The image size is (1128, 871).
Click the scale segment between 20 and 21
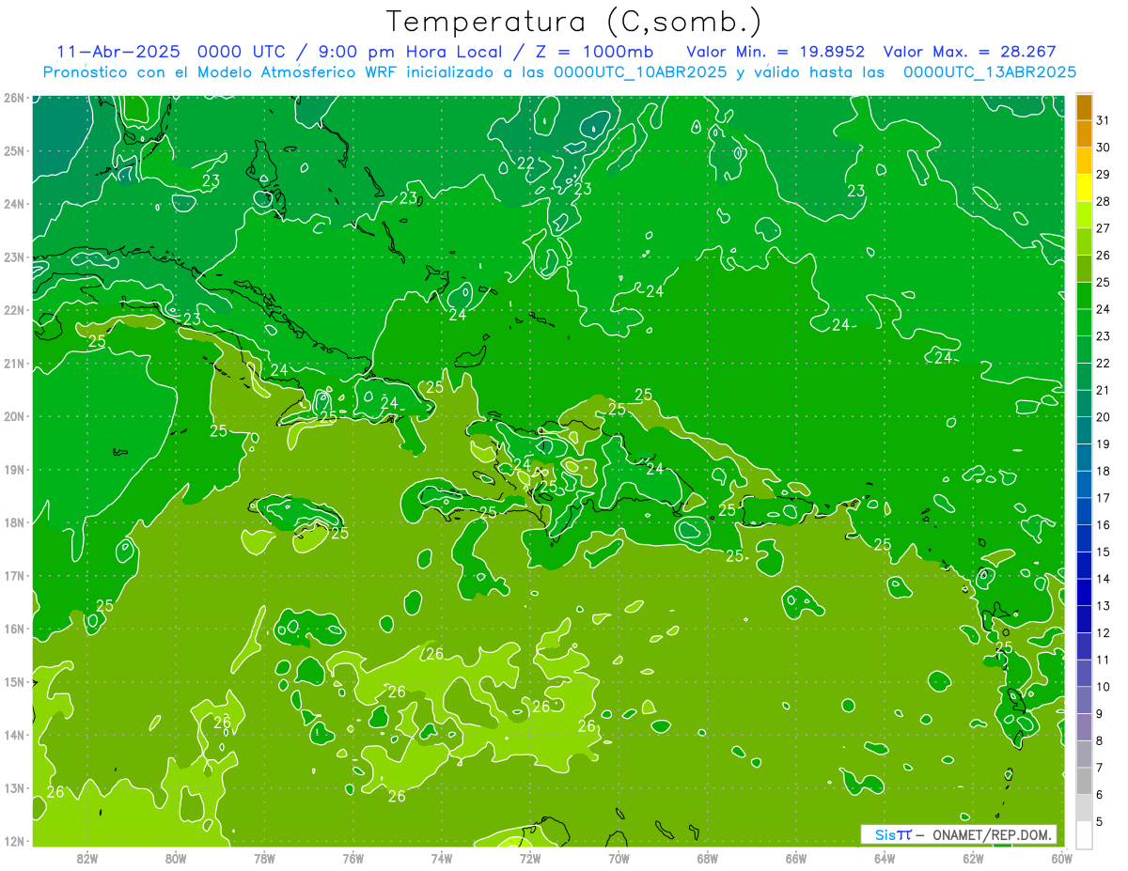(x=1084, y=404)
